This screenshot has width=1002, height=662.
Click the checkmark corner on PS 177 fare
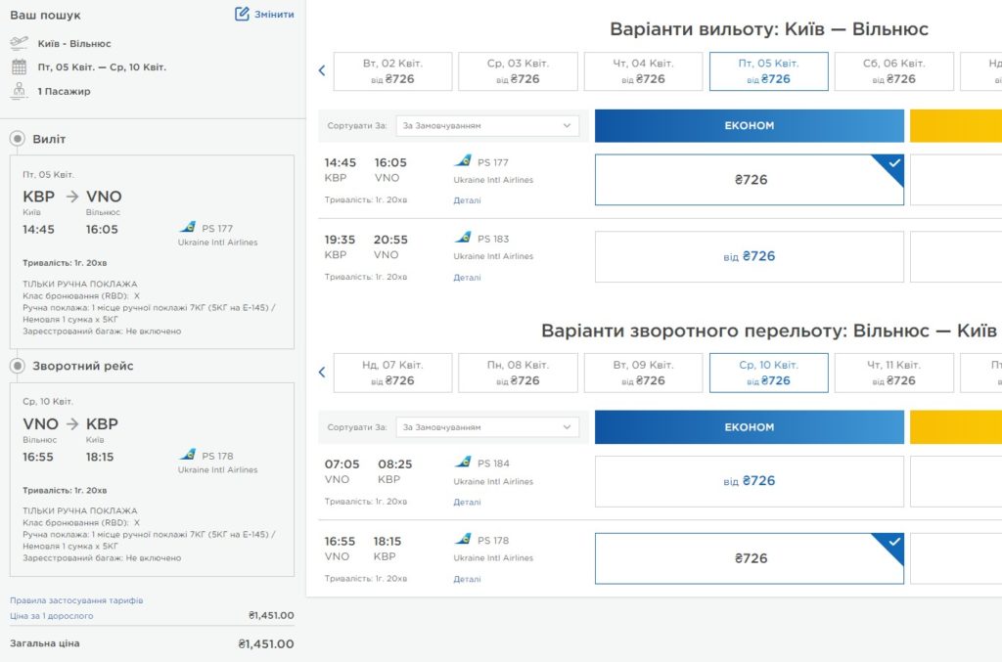coord(893,163)
